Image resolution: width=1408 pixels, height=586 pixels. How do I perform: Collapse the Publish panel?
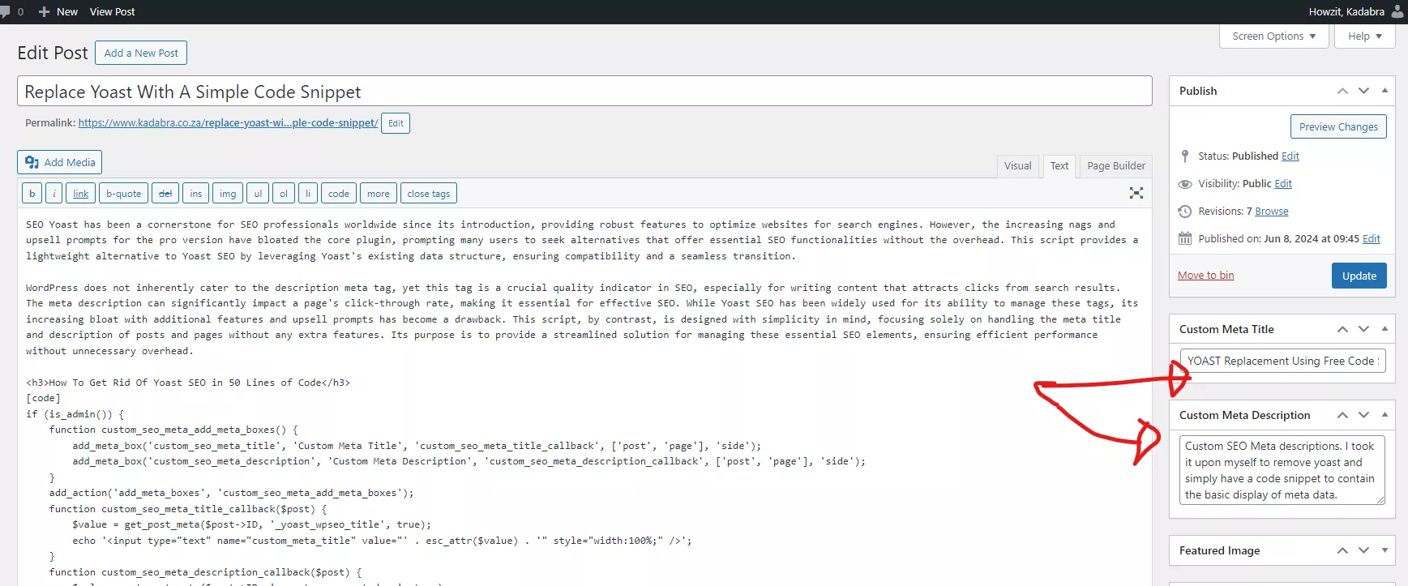(x=1384, y=91)
